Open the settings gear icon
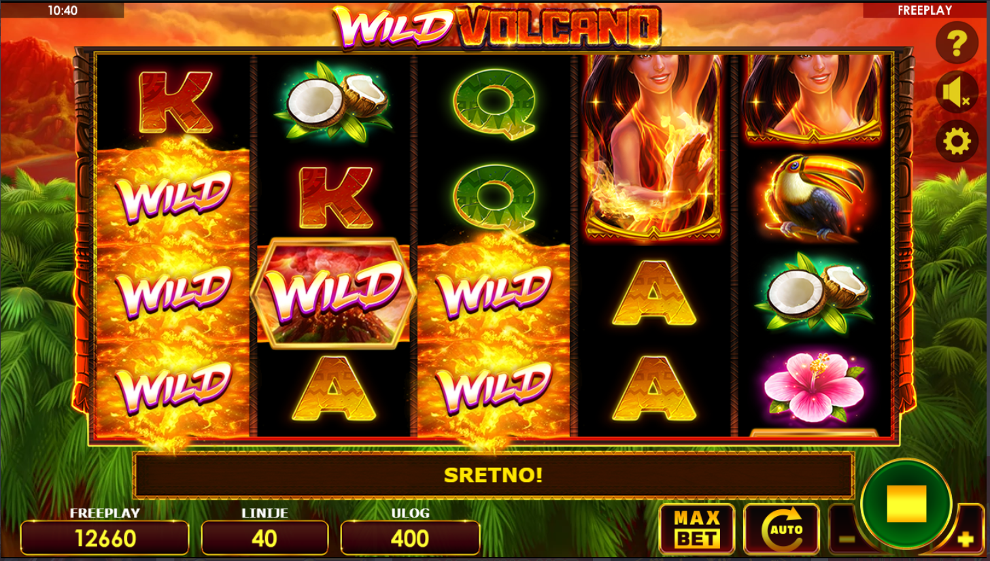990x561 pixels. click(957, 141)
